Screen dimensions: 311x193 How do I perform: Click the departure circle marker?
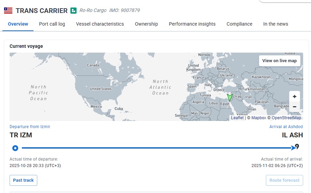15,148
